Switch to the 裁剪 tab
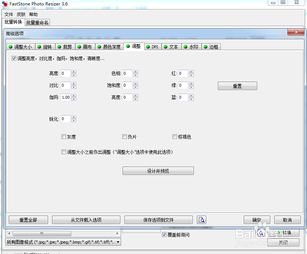This screenshot has height=254, width=307. pos(65,47)
